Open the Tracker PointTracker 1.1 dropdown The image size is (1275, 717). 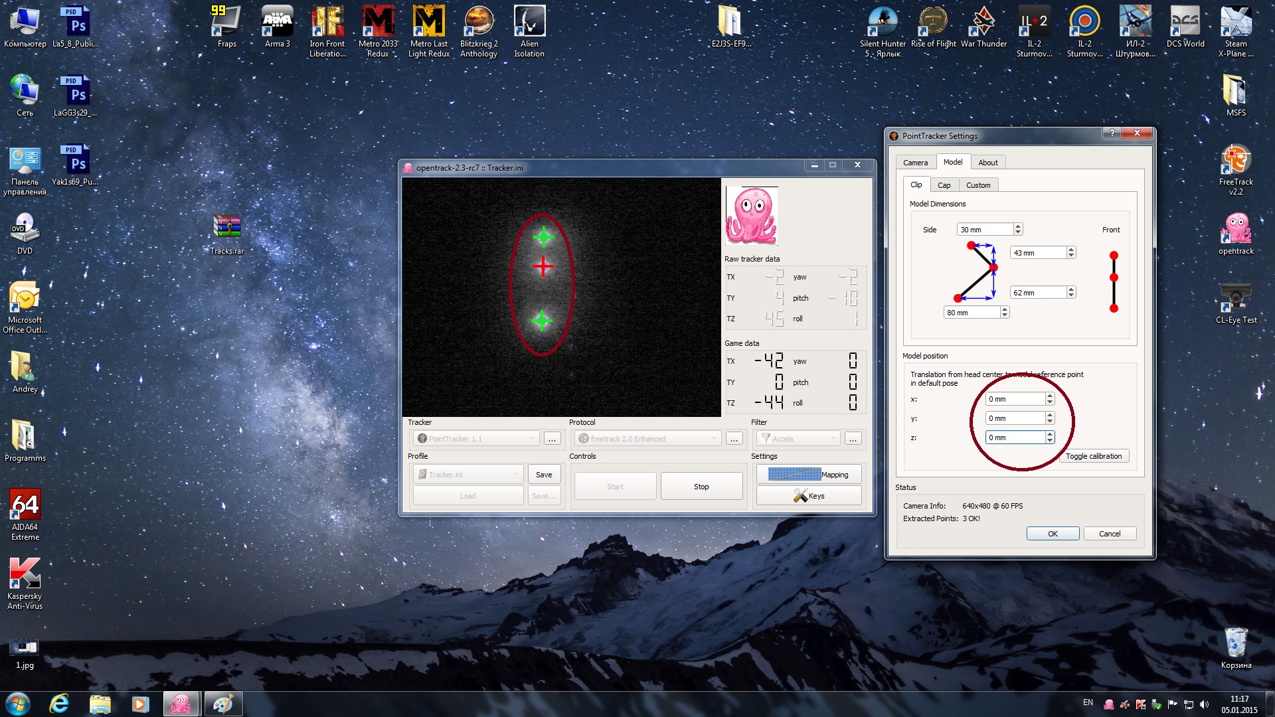477,439
